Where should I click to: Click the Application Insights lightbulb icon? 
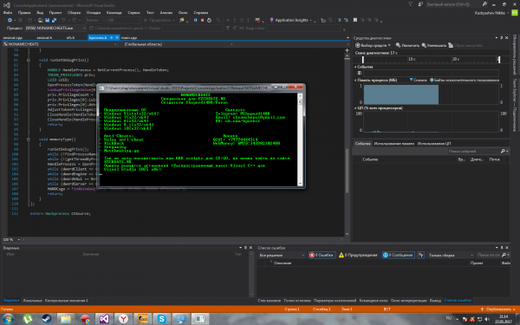[x=271, y=20]
